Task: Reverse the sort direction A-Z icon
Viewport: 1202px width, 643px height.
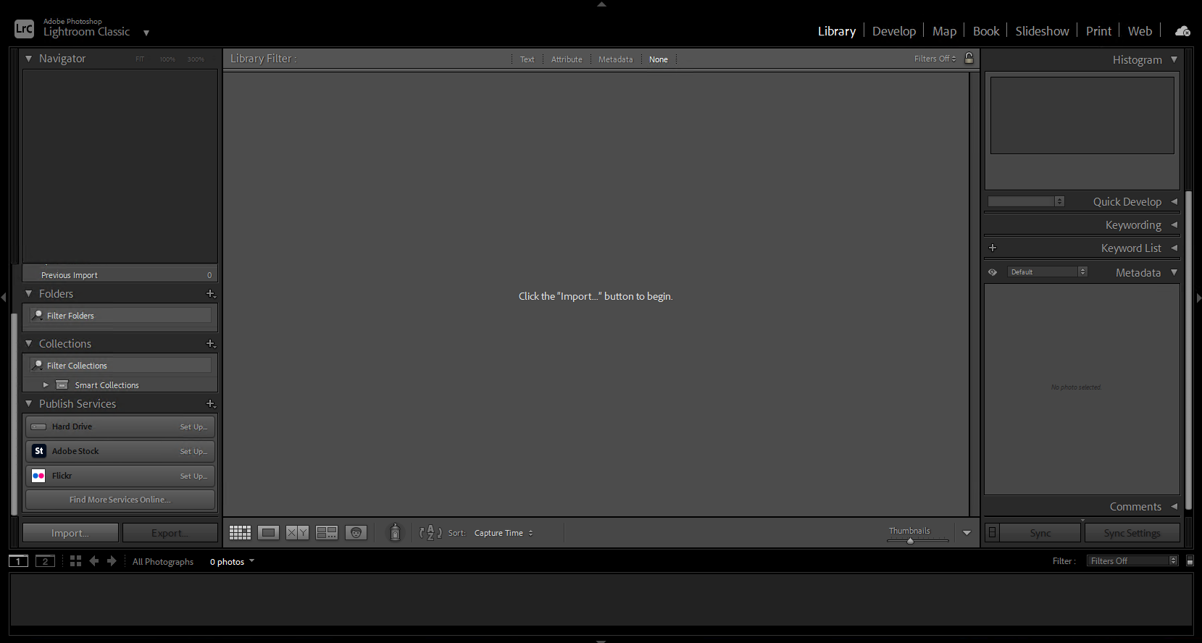Action: (x=430, y=533)
